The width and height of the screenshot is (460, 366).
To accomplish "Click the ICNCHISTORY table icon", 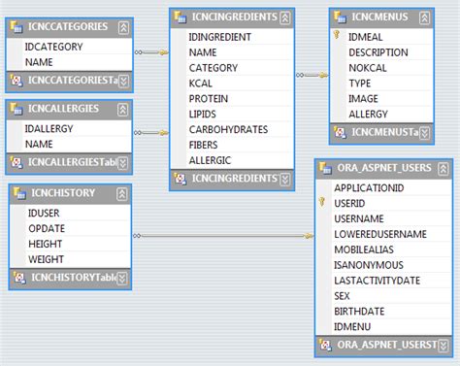I will (19, 193).
